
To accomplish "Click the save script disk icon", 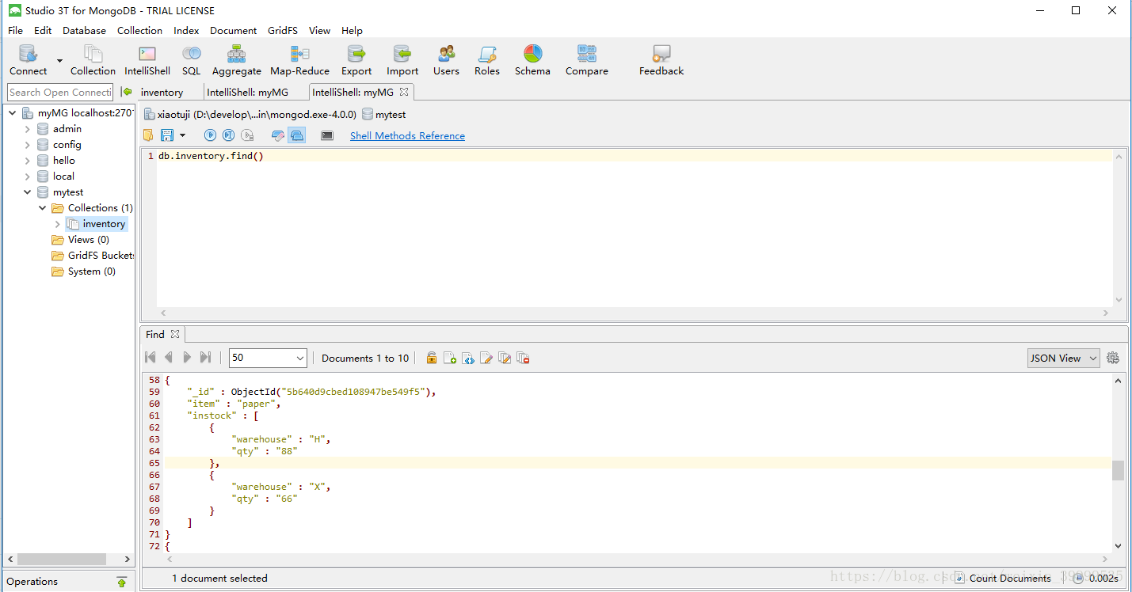I will coord(167,135).
